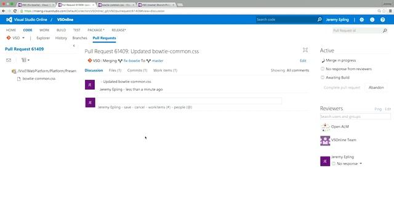Go to the HOME hub
The height and width of the screenshot is (221, 394).
tap(11, 30)
